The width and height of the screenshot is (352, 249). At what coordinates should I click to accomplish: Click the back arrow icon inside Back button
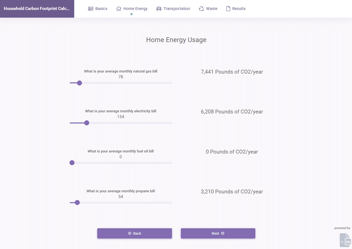coord(129,233)
